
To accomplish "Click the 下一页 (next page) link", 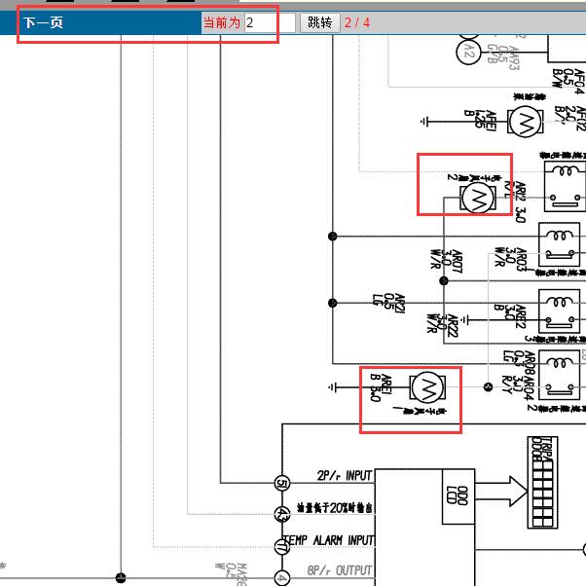I will tap(43, 22).
